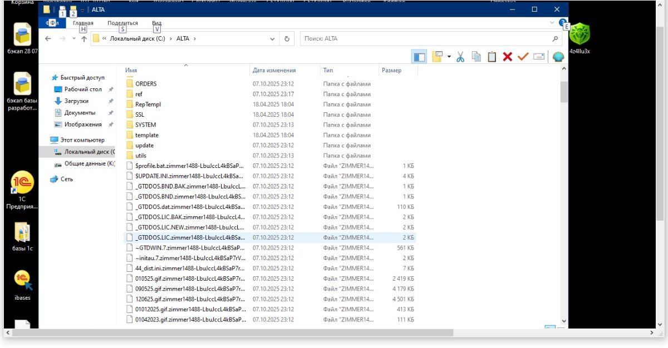Open dropdown arrow next to folder view icon
668x348 pixels.
tap(449, 57)
